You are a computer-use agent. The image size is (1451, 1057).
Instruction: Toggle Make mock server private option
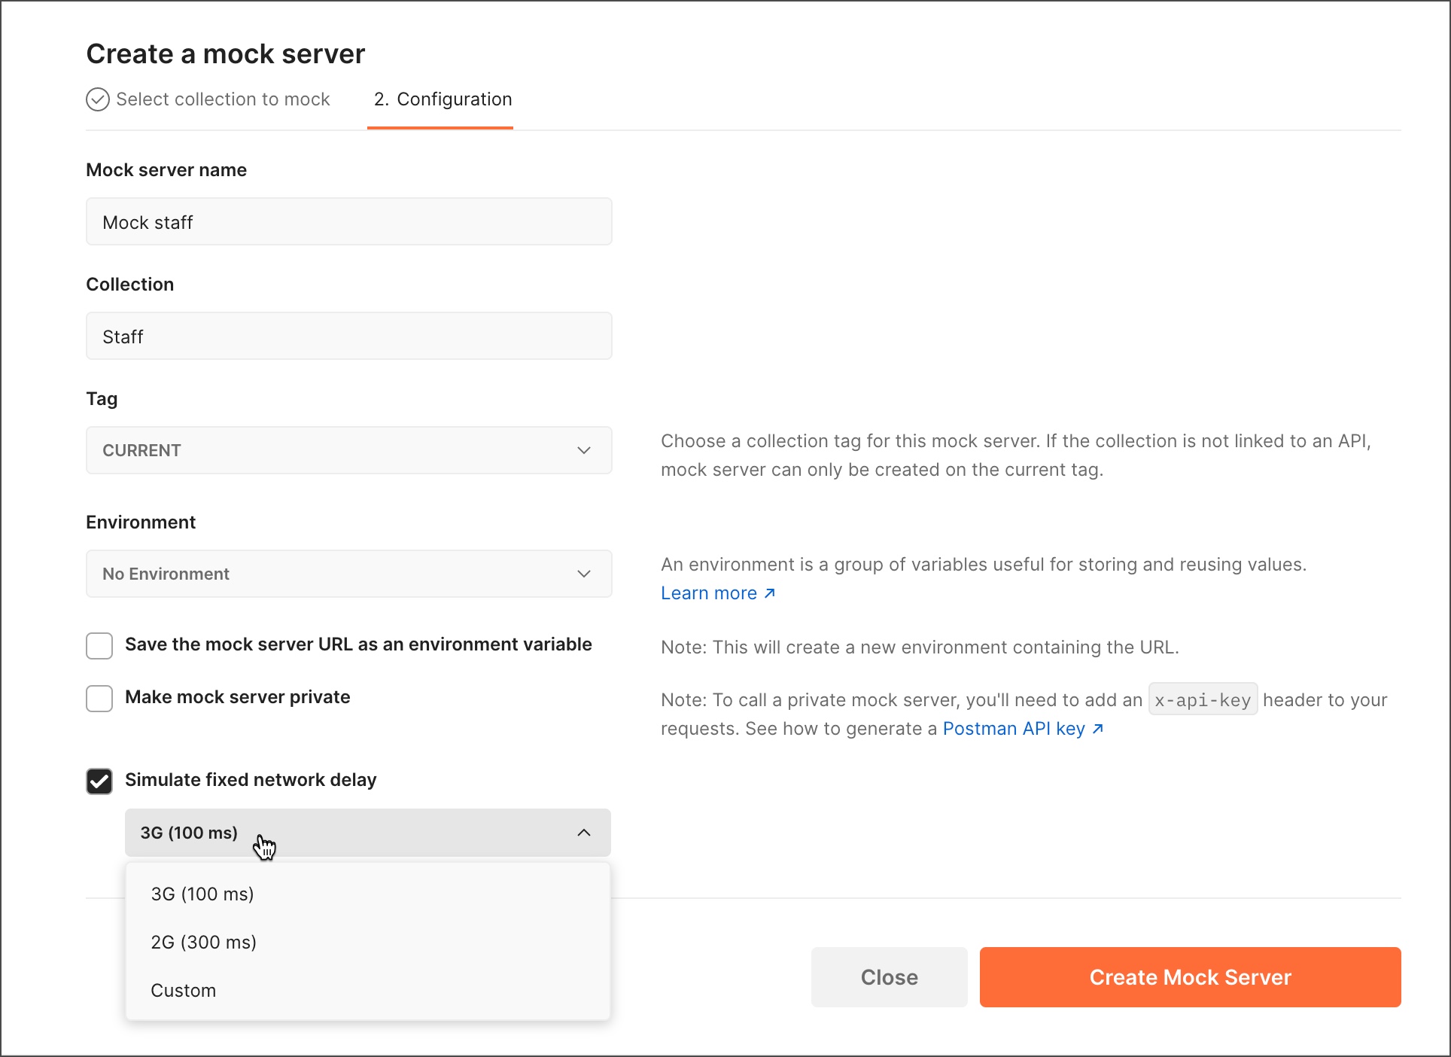[x=100, y=698]
